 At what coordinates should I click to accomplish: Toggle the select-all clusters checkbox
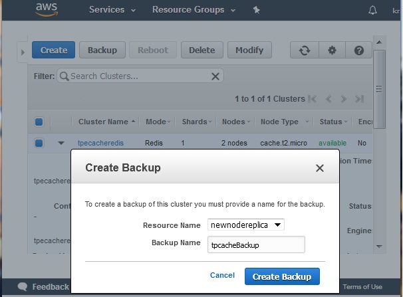[39, 122]
